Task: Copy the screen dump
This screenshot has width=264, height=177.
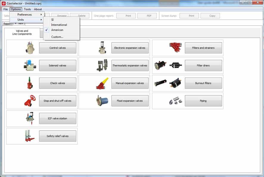Action: coord(210,16)
